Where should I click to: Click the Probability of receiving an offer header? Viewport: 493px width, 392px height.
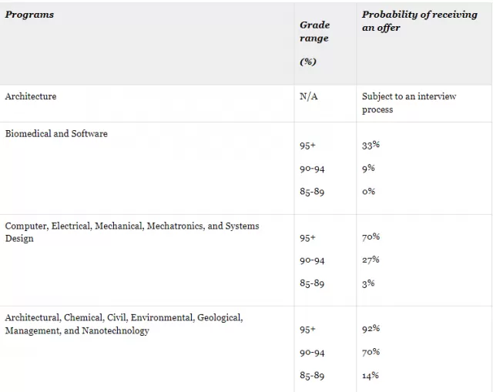click(419, 21)
